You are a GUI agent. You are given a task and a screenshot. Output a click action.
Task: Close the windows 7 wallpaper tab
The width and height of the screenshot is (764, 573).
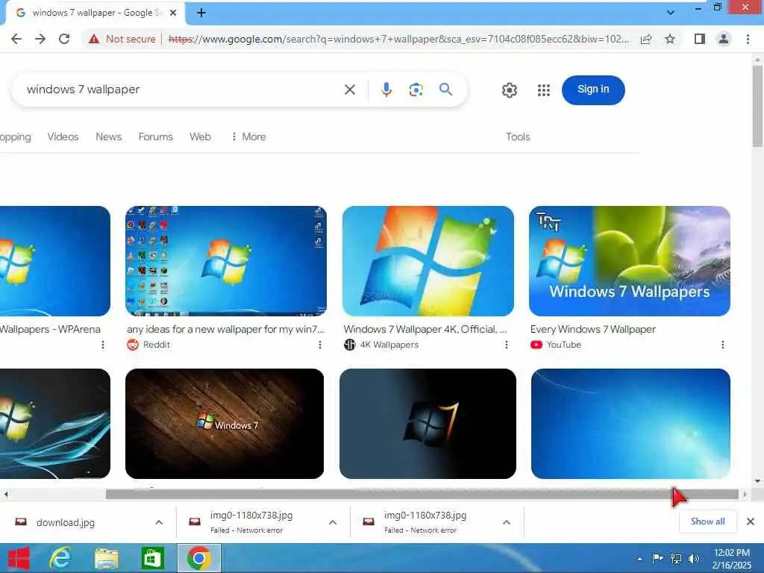coord(173,13)
